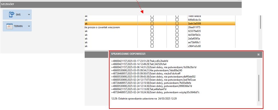Expand the SMS dropdown arrow
This screenshot has height=110, width=278.
click(x=29, y=15)
